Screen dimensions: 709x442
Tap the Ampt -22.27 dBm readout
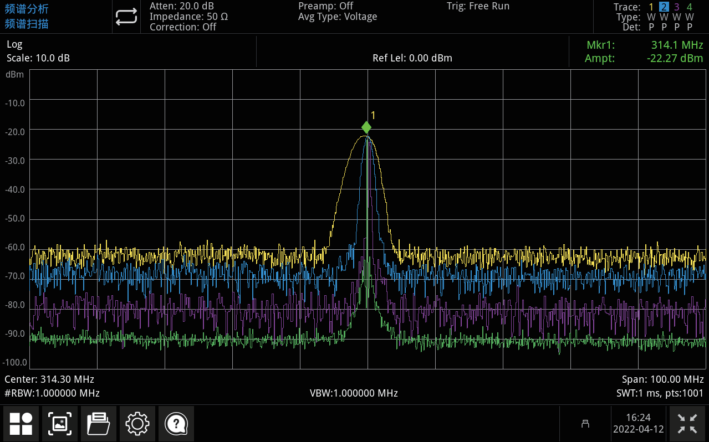click(x=675, y=58)
